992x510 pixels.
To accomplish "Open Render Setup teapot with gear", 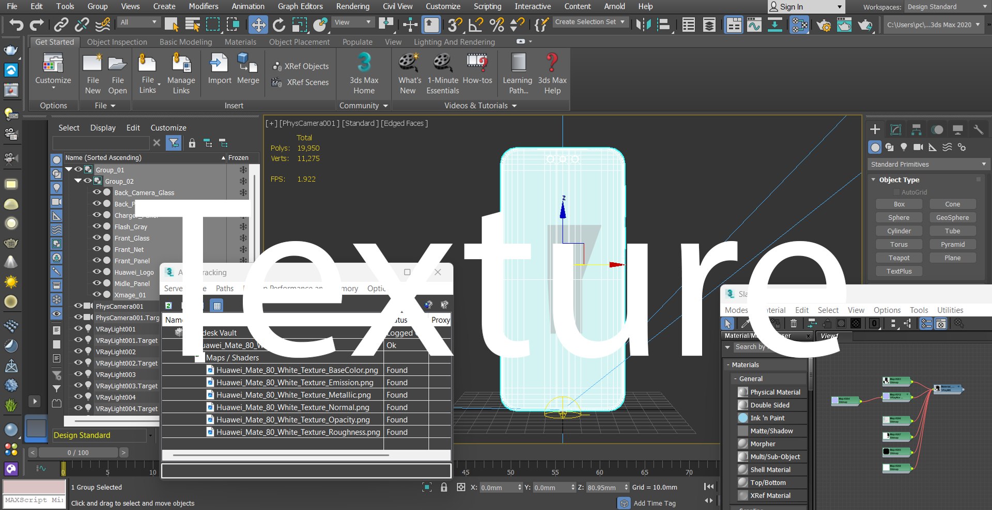I will [x=824, y=24].
